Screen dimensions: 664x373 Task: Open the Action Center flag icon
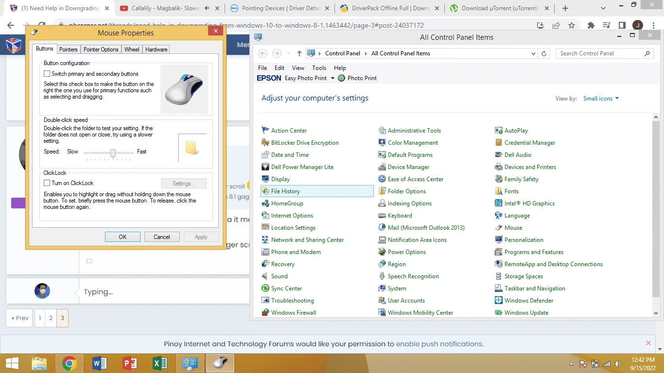pos(265,130)
